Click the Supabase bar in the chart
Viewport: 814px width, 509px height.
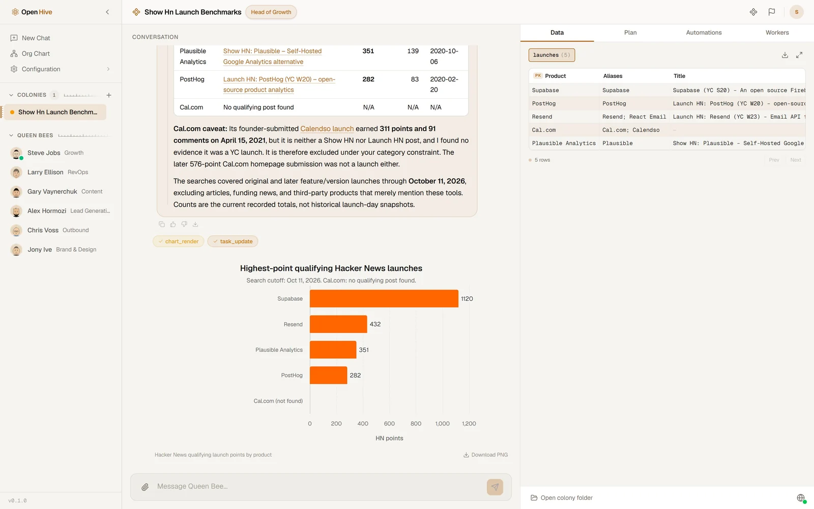pyautogui.click(x=384, y=299)
